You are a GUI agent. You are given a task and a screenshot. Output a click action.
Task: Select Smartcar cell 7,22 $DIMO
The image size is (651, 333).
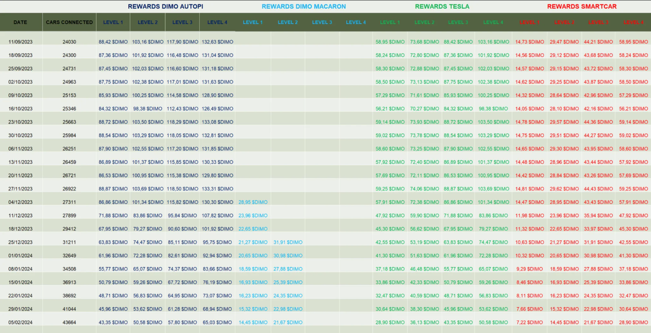click(x=529, y=322)
